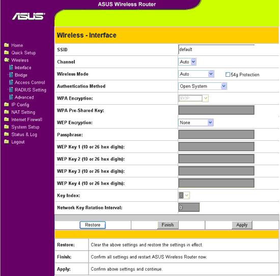Click the WEP Key 2 field

[x=216, y=159]
